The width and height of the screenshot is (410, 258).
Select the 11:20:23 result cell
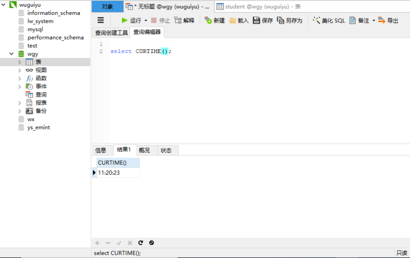click(118, 173)
